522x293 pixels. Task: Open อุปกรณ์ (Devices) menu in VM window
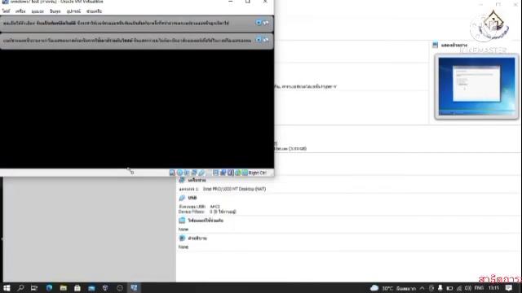click(73, 11)
